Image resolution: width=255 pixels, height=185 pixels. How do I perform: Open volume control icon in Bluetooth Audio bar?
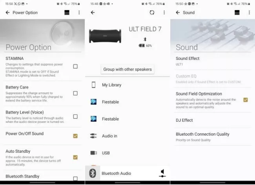(162, 173)
